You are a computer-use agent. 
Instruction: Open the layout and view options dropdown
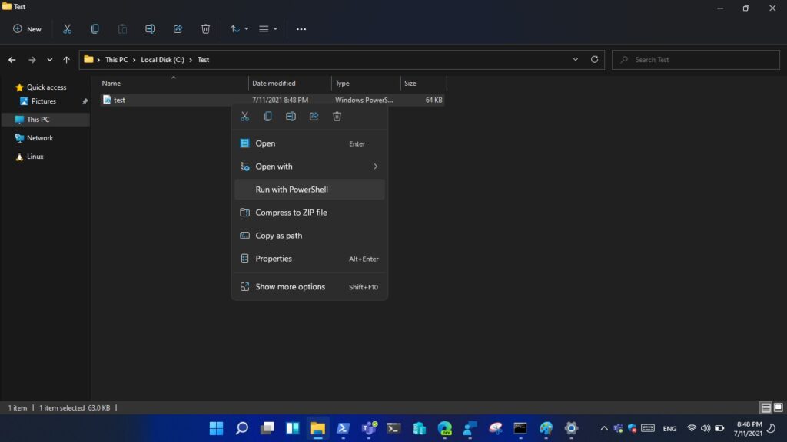pyautogui.click(x=267, y=29)
